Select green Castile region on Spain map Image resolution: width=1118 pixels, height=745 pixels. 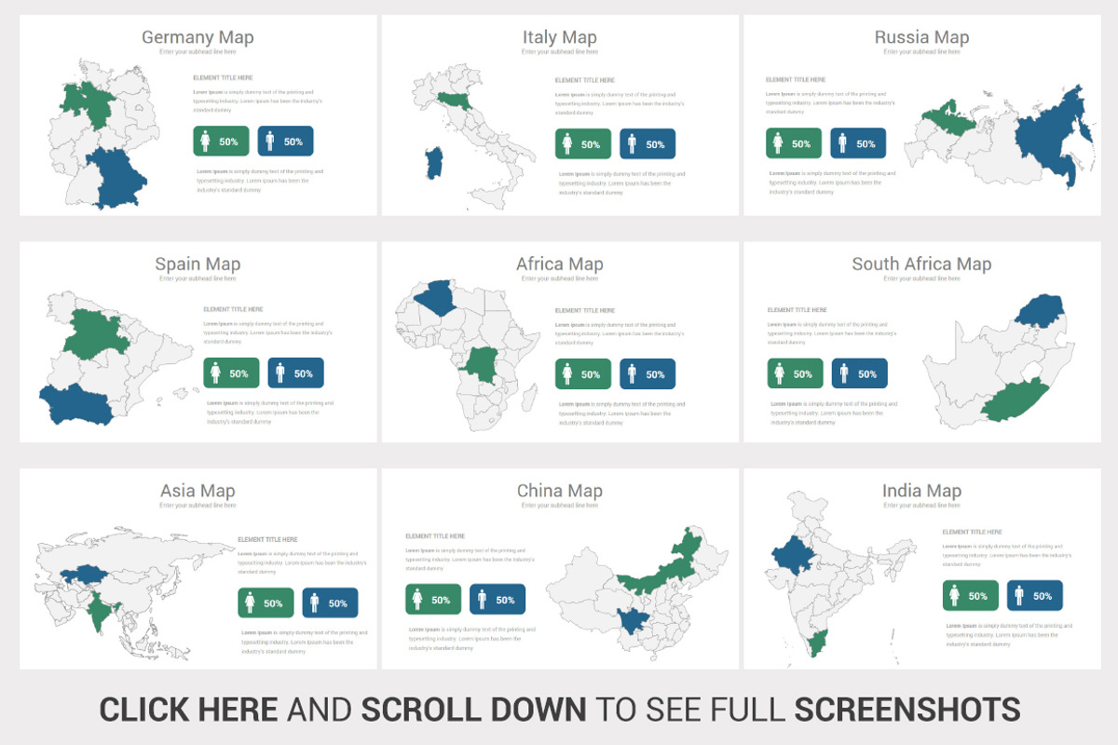point(97,332)
